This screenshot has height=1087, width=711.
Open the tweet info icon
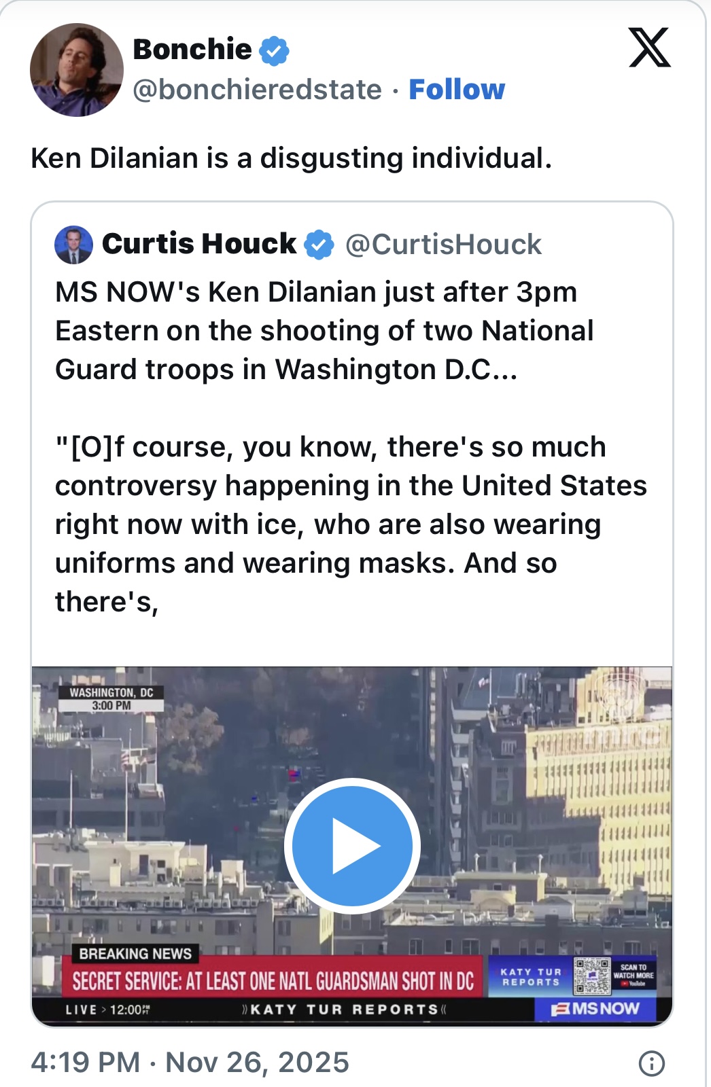(651, 1063)
